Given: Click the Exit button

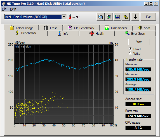Looking at the screenshot, I should coord(149,17).
